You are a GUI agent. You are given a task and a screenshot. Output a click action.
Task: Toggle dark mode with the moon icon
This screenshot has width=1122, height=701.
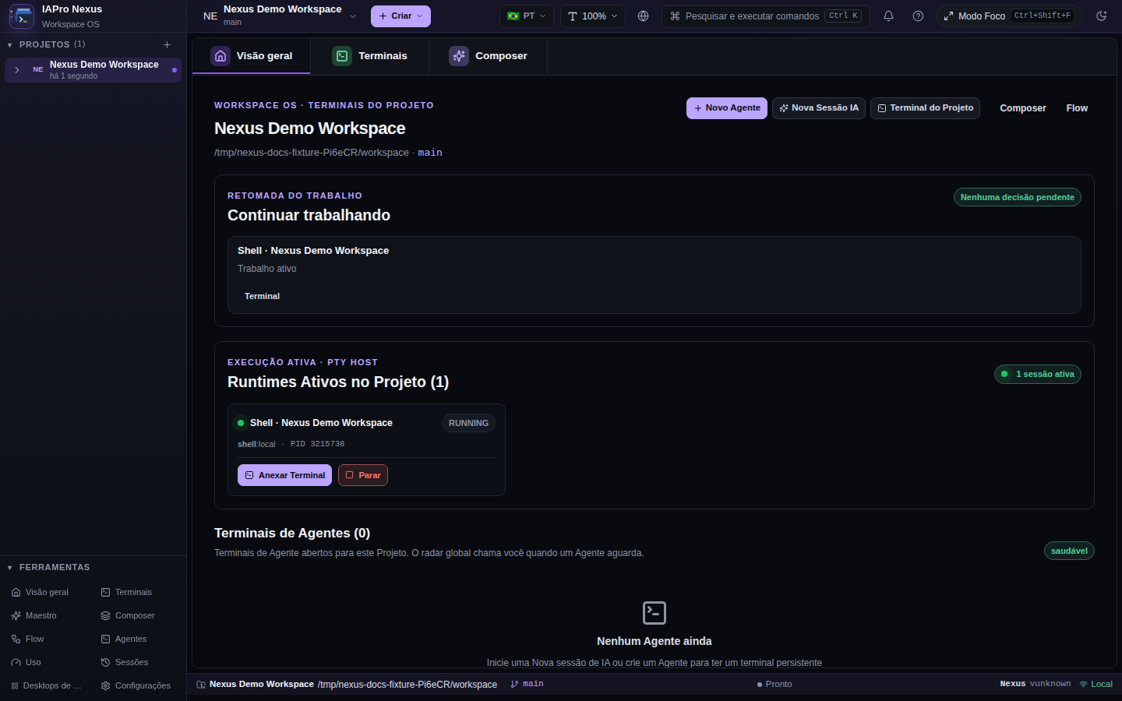click(1102, 16)
